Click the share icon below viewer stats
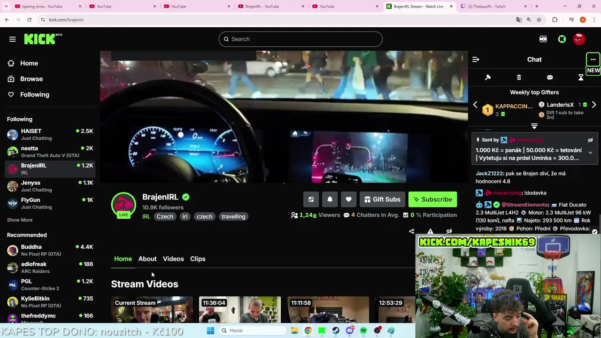The image size is (601, 338). pos(411,231)
